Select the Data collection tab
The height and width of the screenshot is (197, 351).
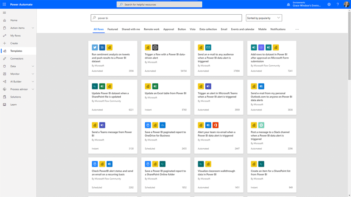pyautogui.click(x=208, y=29)
